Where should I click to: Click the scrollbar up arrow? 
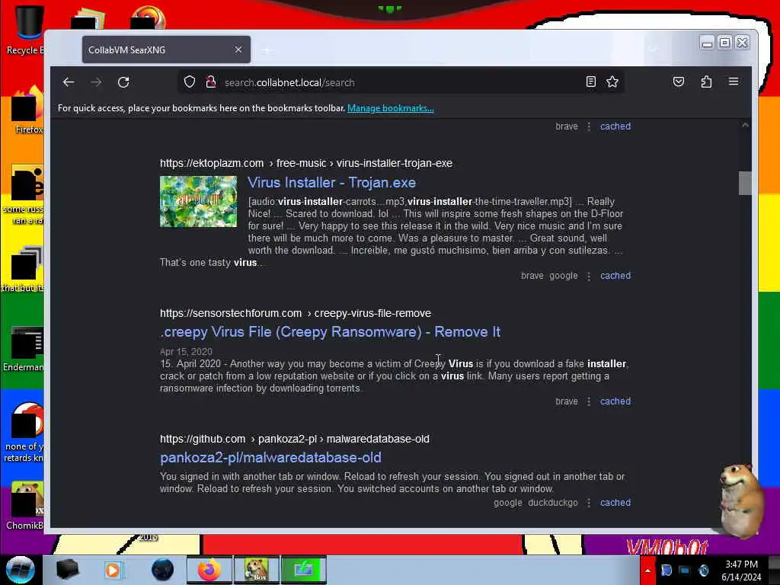point(745,125)
